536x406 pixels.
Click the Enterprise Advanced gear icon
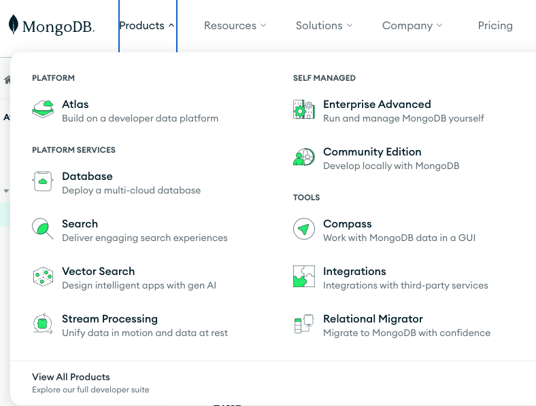tap(304, 109)
